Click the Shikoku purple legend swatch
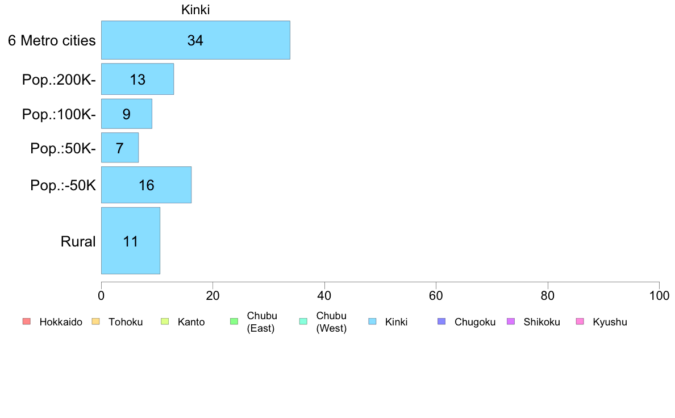The height and width of the screenshot is (418, 675). (511, 321)
